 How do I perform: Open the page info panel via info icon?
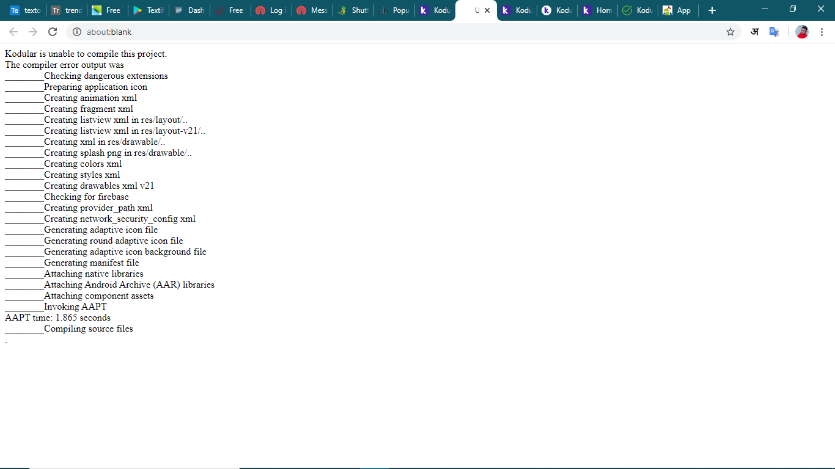77,32
